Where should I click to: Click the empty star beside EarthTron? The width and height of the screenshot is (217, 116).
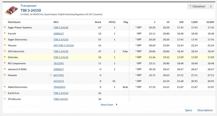point(5,93)
